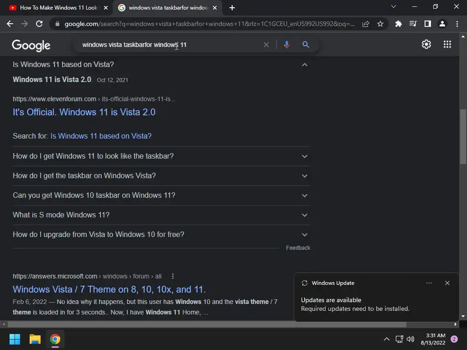Close the Google search tab
This screenshot has height=350, width=467.
215,8
